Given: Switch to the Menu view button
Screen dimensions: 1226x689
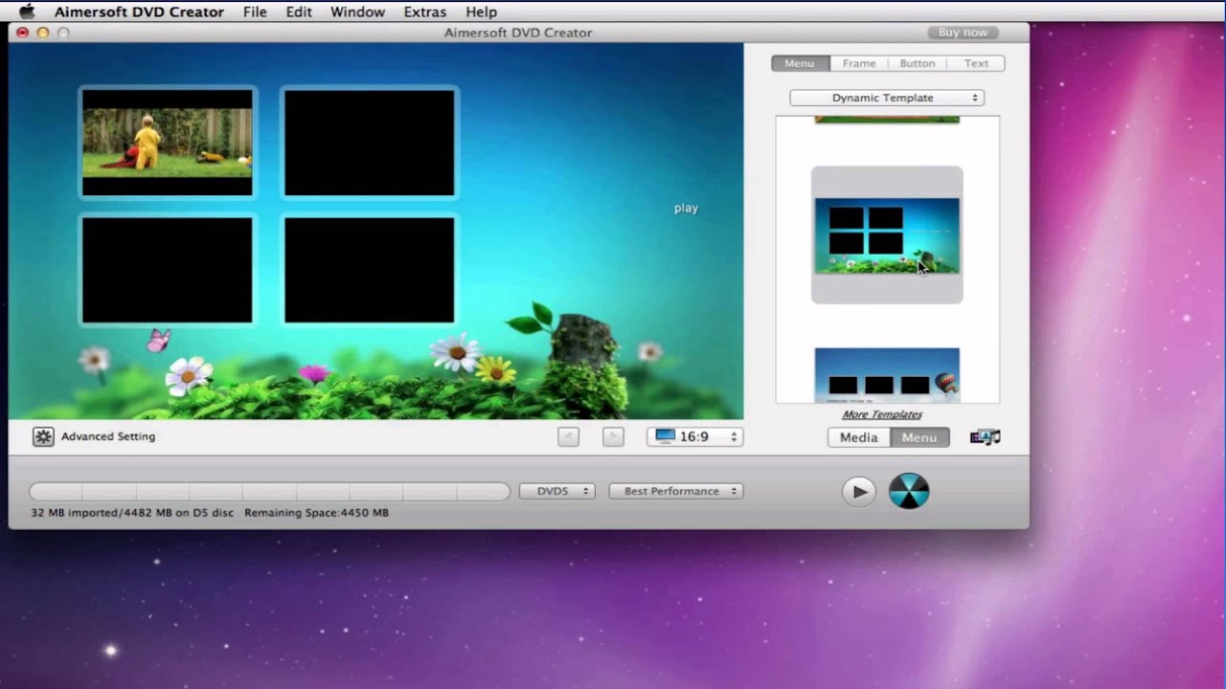Looking at the screenshot, I should (919, 437).
